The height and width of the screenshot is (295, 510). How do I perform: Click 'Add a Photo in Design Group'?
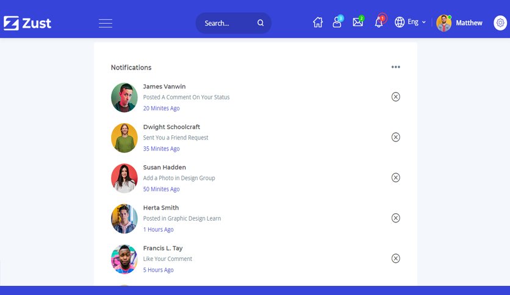[179, 178]
